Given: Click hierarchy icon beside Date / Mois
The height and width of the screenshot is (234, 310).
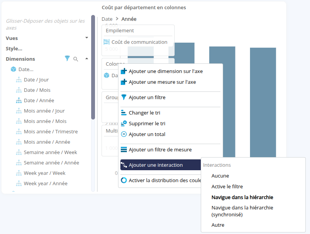Looking at the screenshot, I should (19, 90).
